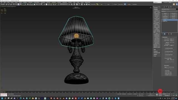The image size is (178, 100).
Task: Enable Select Inner Faces checkbox
Action: click(x=165, y=72)
